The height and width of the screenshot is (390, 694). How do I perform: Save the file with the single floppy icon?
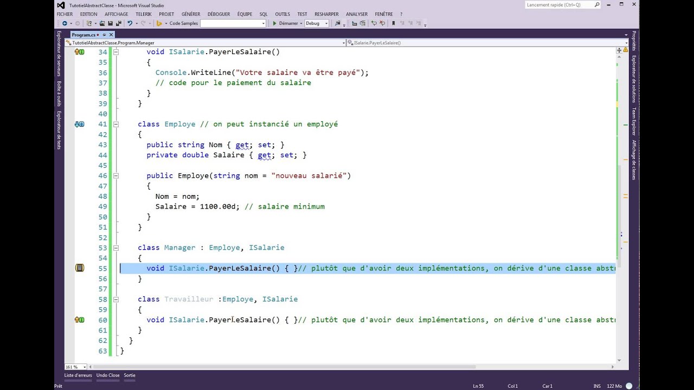point(110,23)
